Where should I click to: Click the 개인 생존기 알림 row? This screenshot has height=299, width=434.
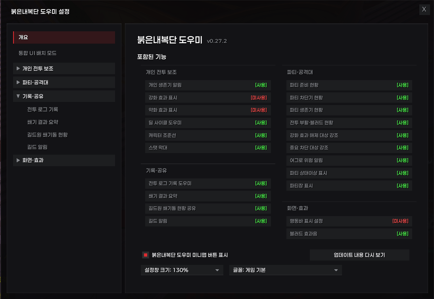[208, 85]
